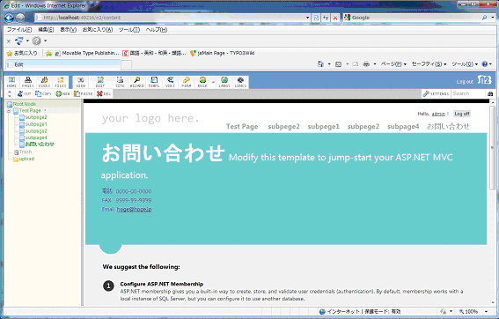The height and width of the screenshot is (319, 499).
Task: Open the zoom level dropdown at 100%
Action: coord(487,311)
